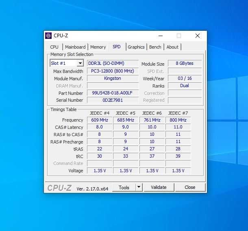Close CPU-Z with the X icon
Viewport: 248px width, 231px height.
pyautogui.click(x=198, y=36)
